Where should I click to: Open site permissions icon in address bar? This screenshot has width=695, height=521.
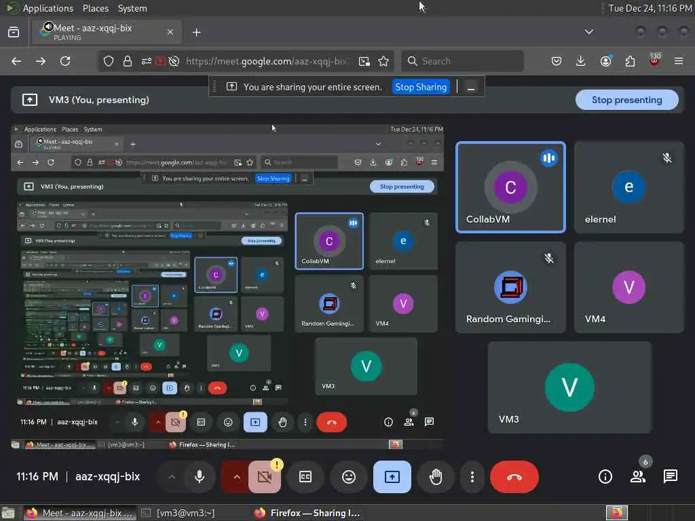point(147,61)
